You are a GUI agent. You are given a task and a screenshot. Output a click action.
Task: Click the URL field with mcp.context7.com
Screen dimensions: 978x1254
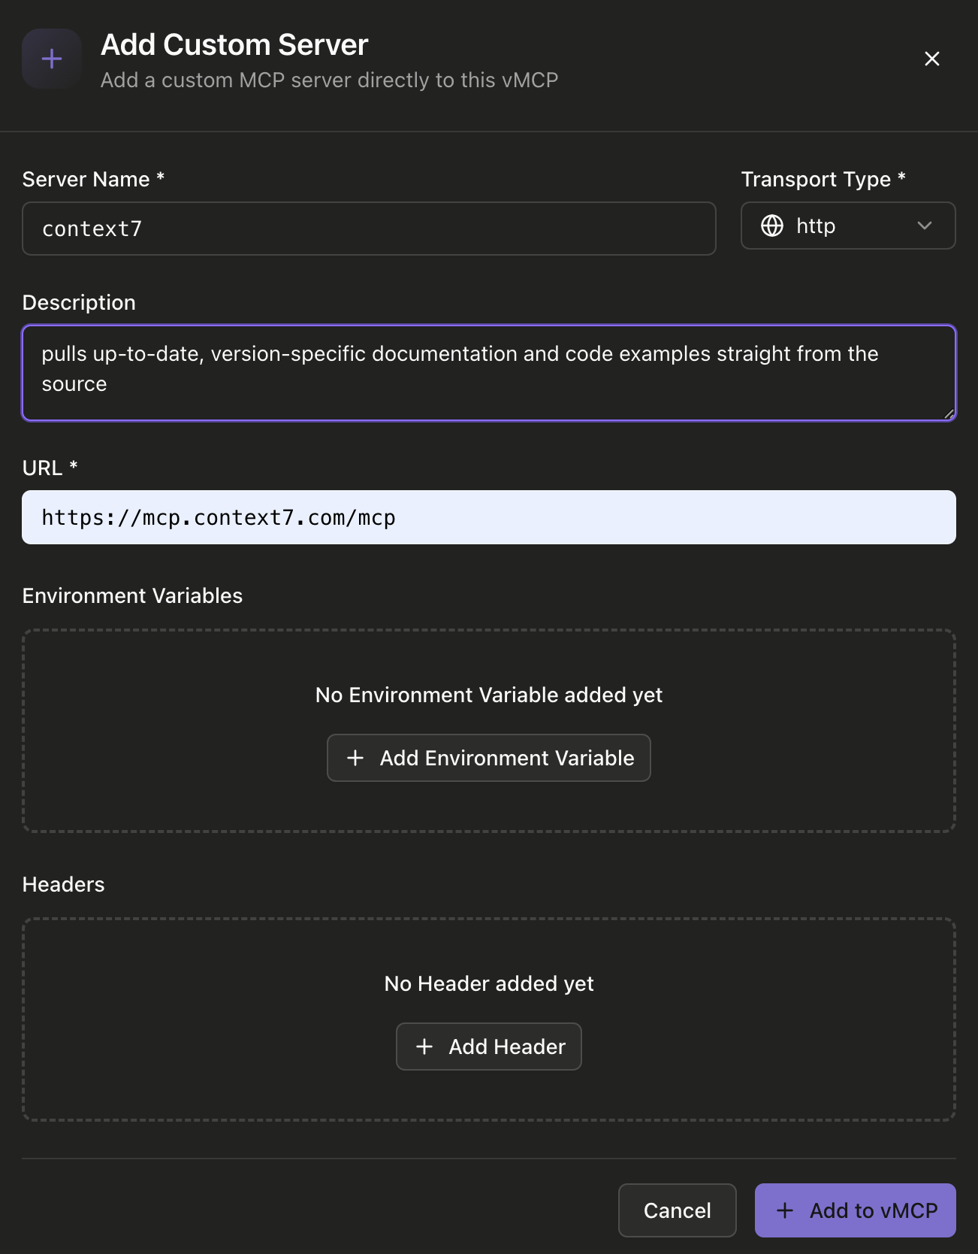coord(489,517)
